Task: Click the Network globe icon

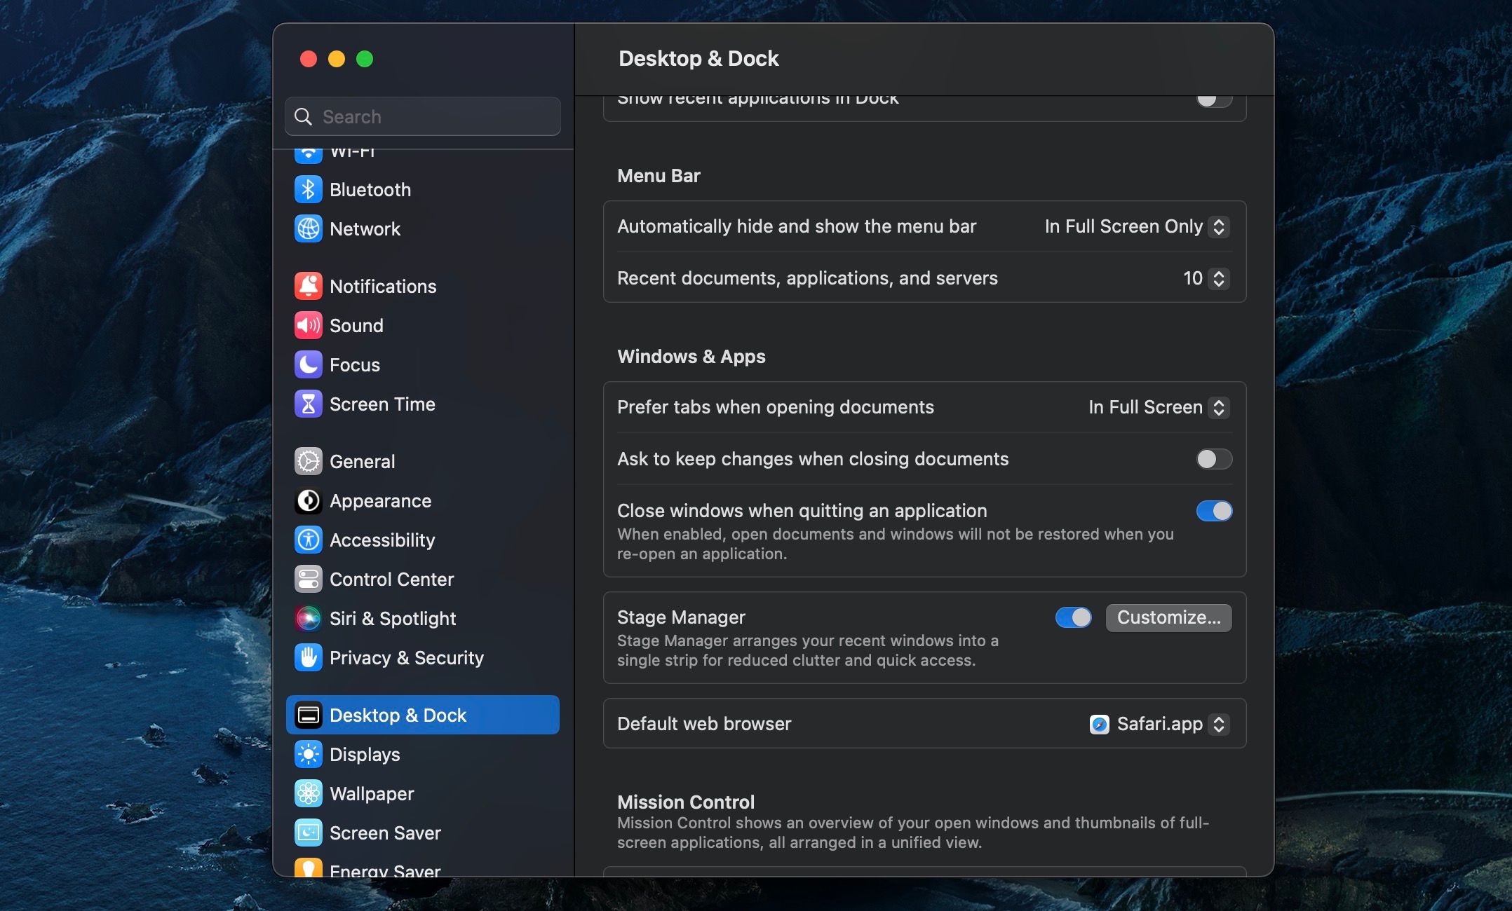Action: (x=308, y=228)
